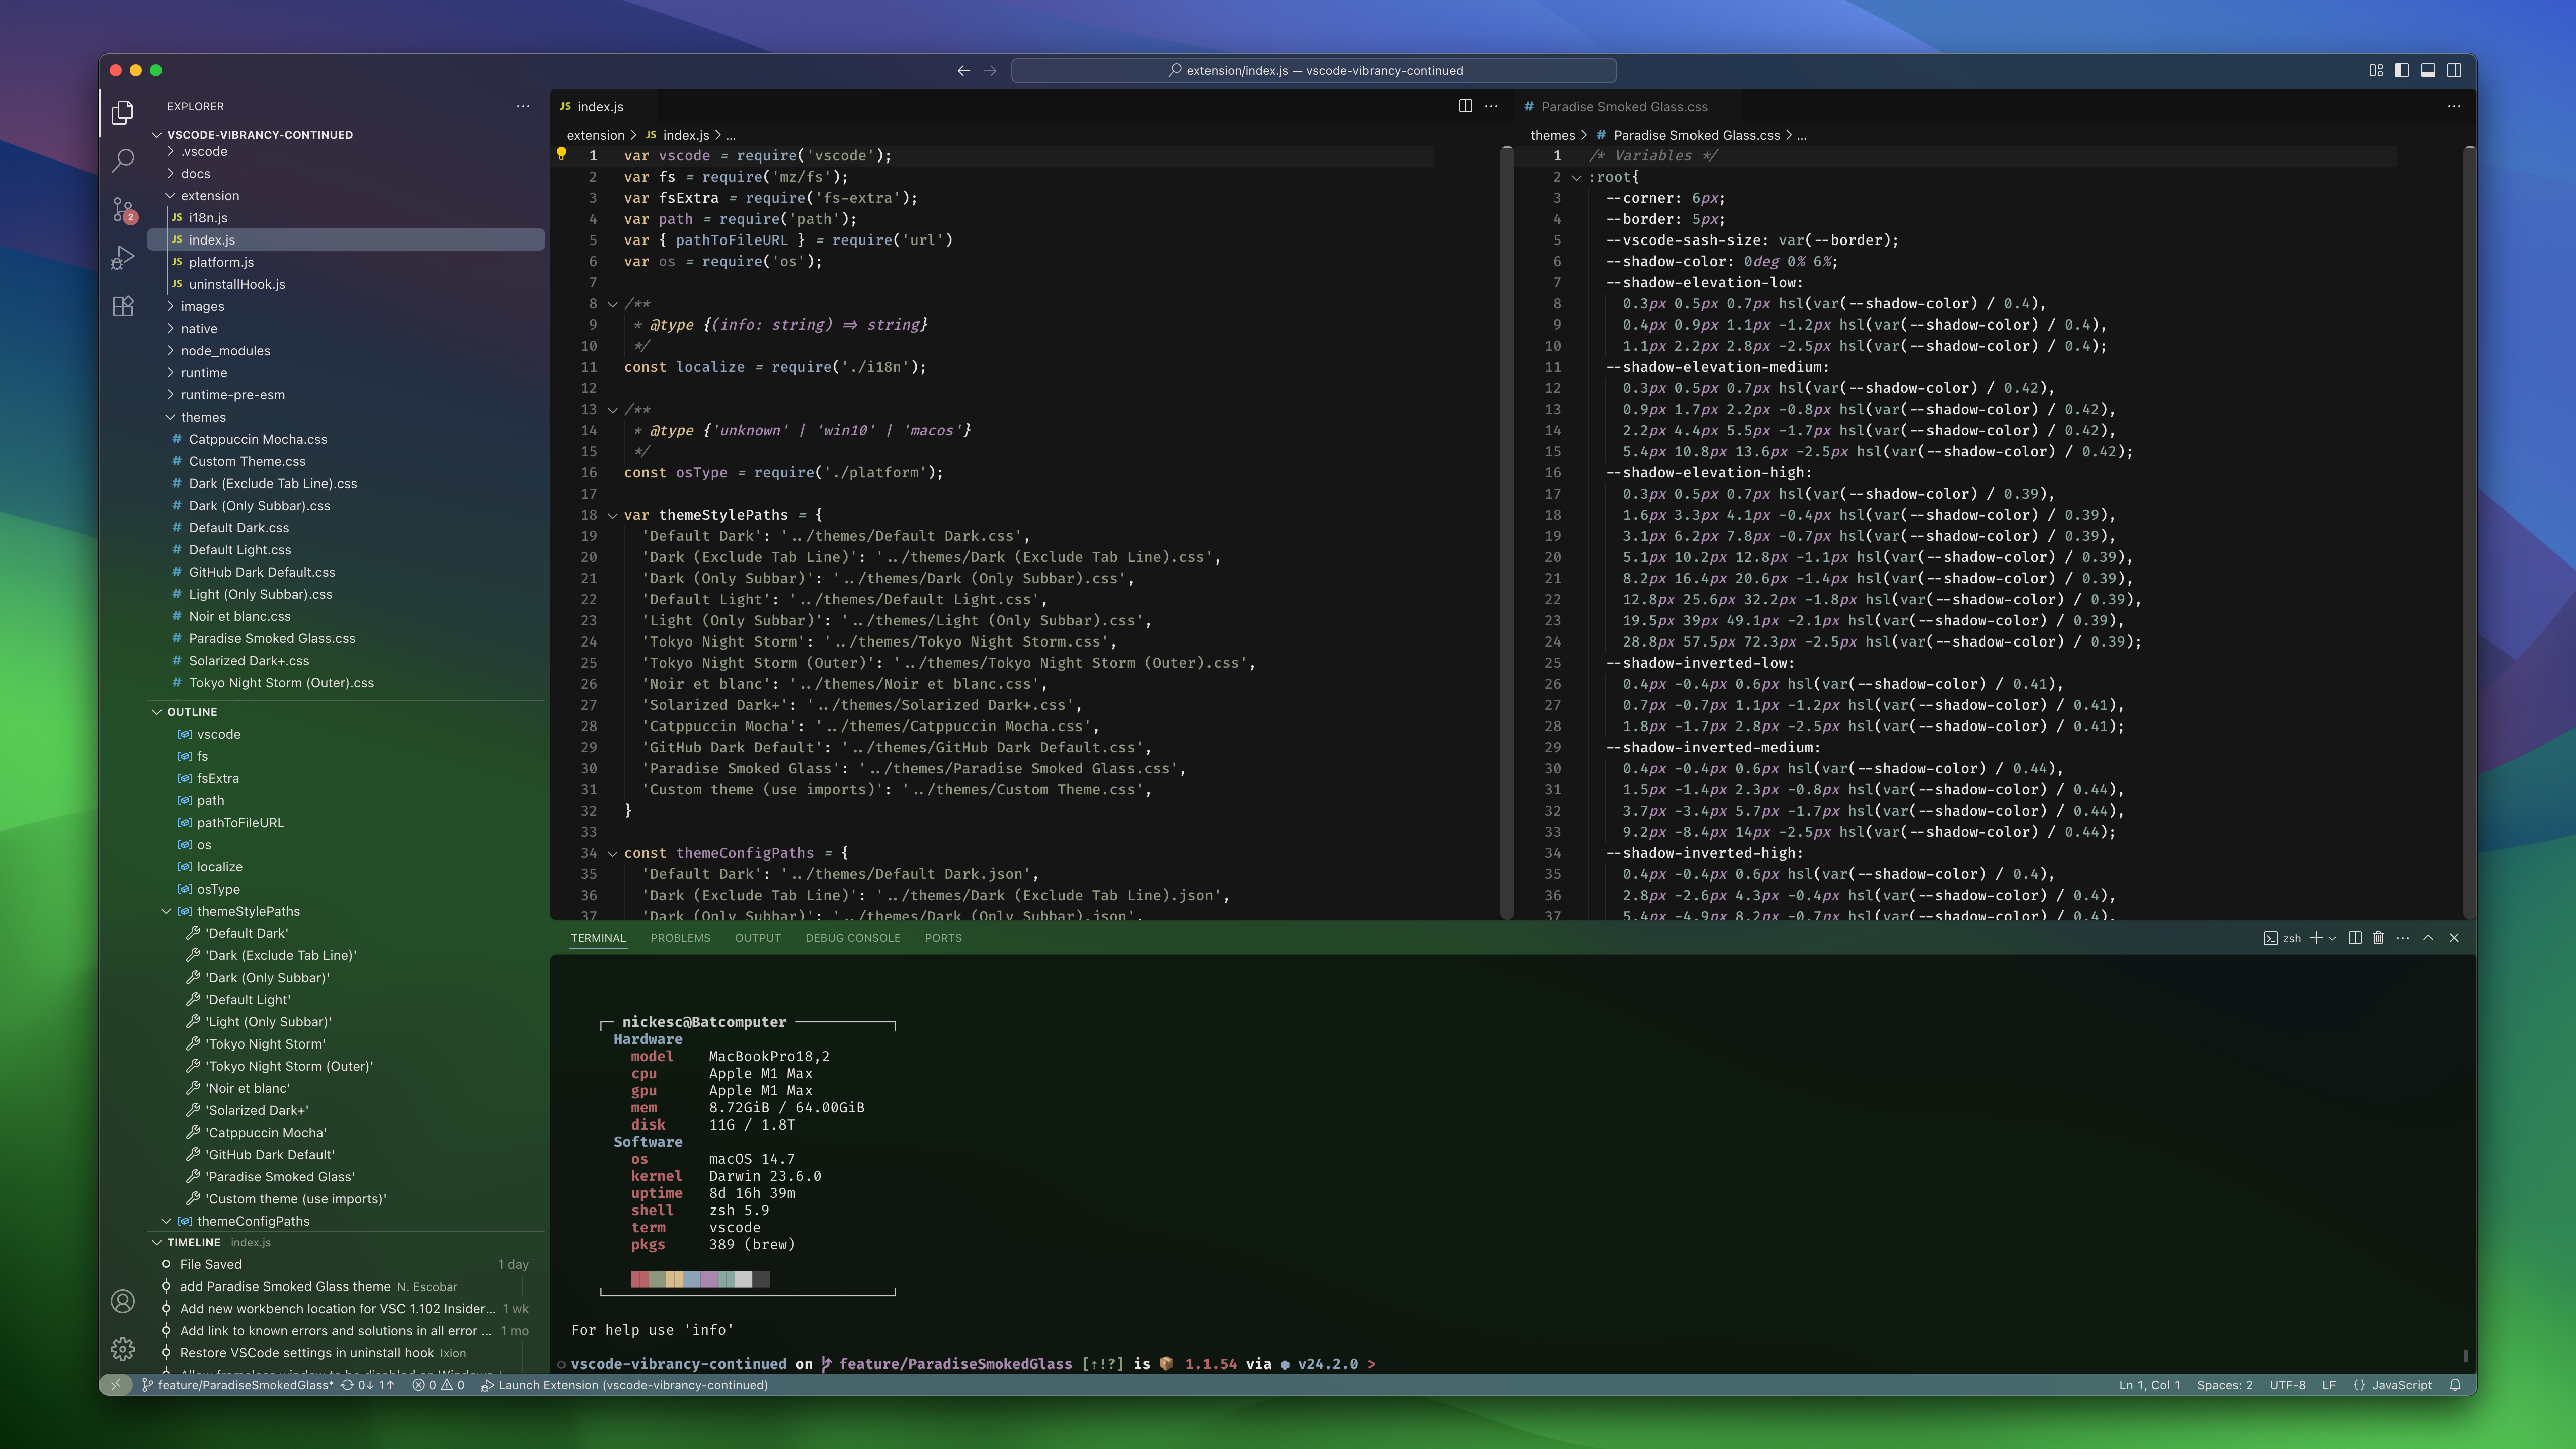Open Run and Debug view
The image size is (2576, 1449).
pos(123,258)
